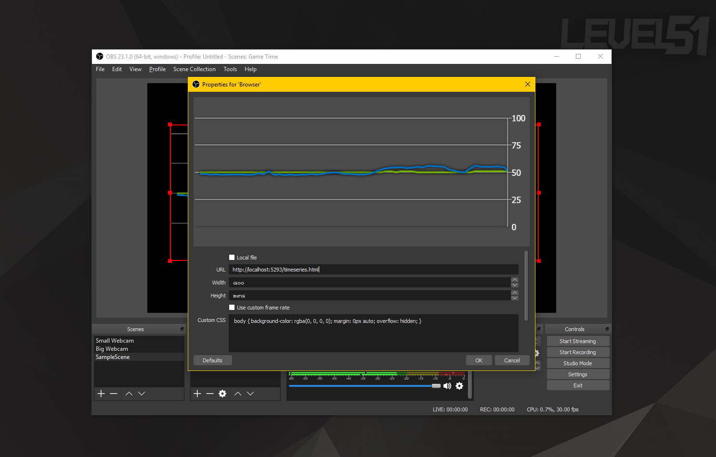This screenshot has width=716, height=457.
Task: Increase the Width value with the up arrow
Action: click(x=515, y=280)
